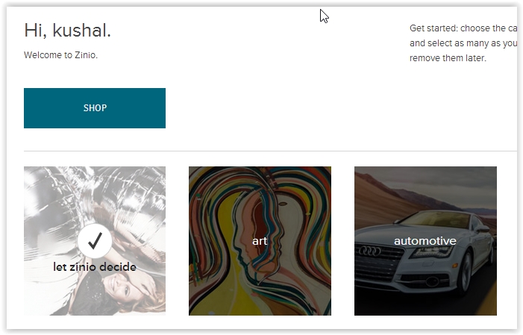This screenshot has width=523, height=335.
Task: Choose the art category label
Action: [x=260, y=241]
